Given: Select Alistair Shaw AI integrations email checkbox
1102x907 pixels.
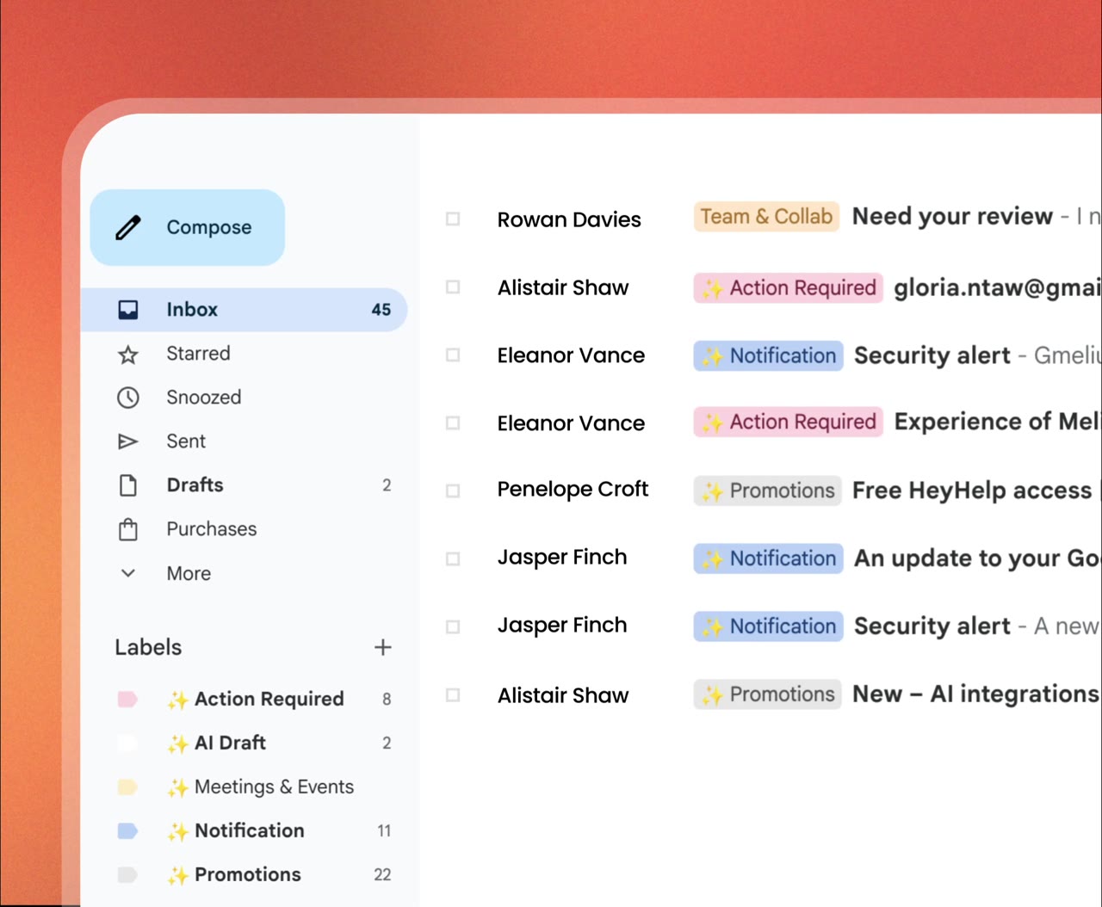Looking at the screenshot, I should (453, 695).
